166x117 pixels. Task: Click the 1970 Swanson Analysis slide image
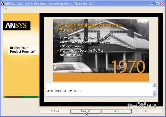click(101, 50)
